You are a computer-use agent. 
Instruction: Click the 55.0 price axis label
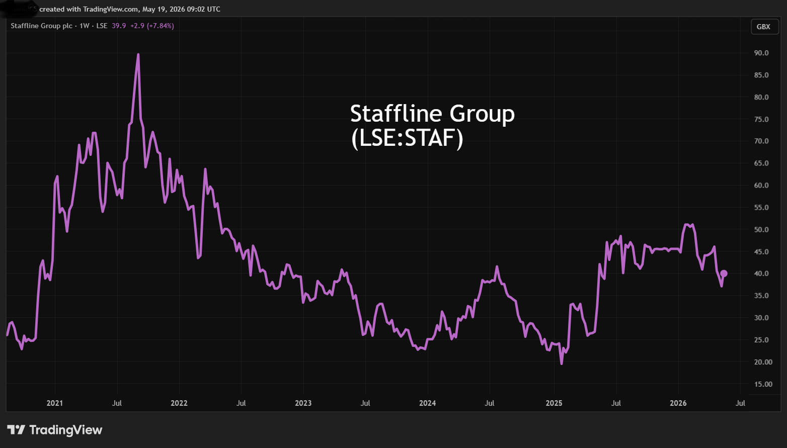[x=761, y=207]
